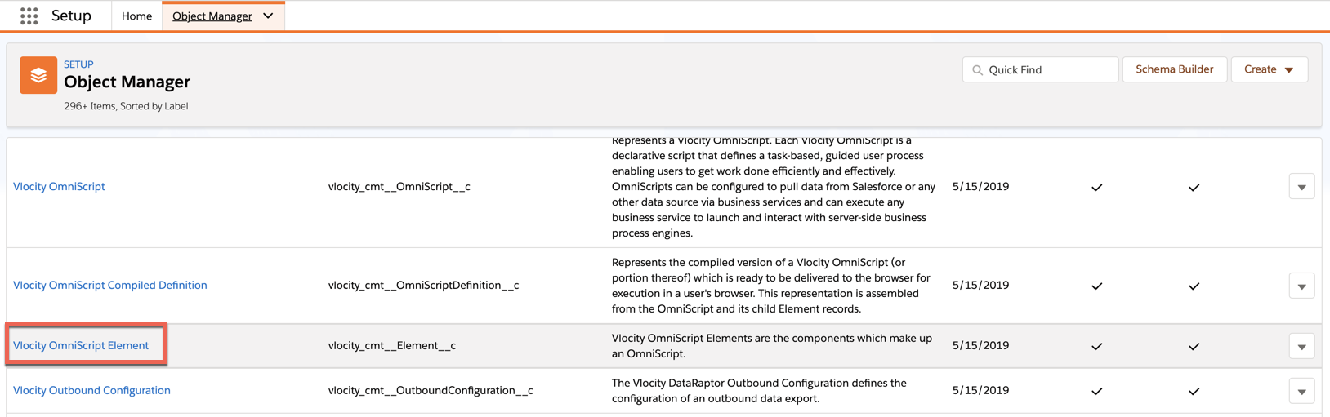This screenshot has width=1330, height=417.
Task: Open row actions for Vlocity OmniScript Element
Action: [1301, 346]
